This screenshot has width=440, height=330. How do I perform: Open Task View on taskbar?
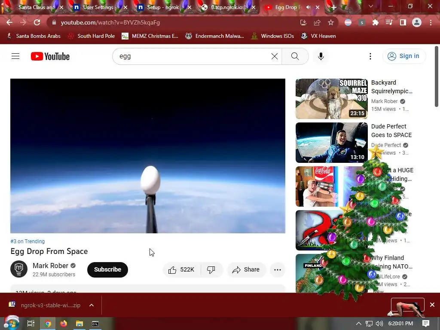[x=31, y=324]
